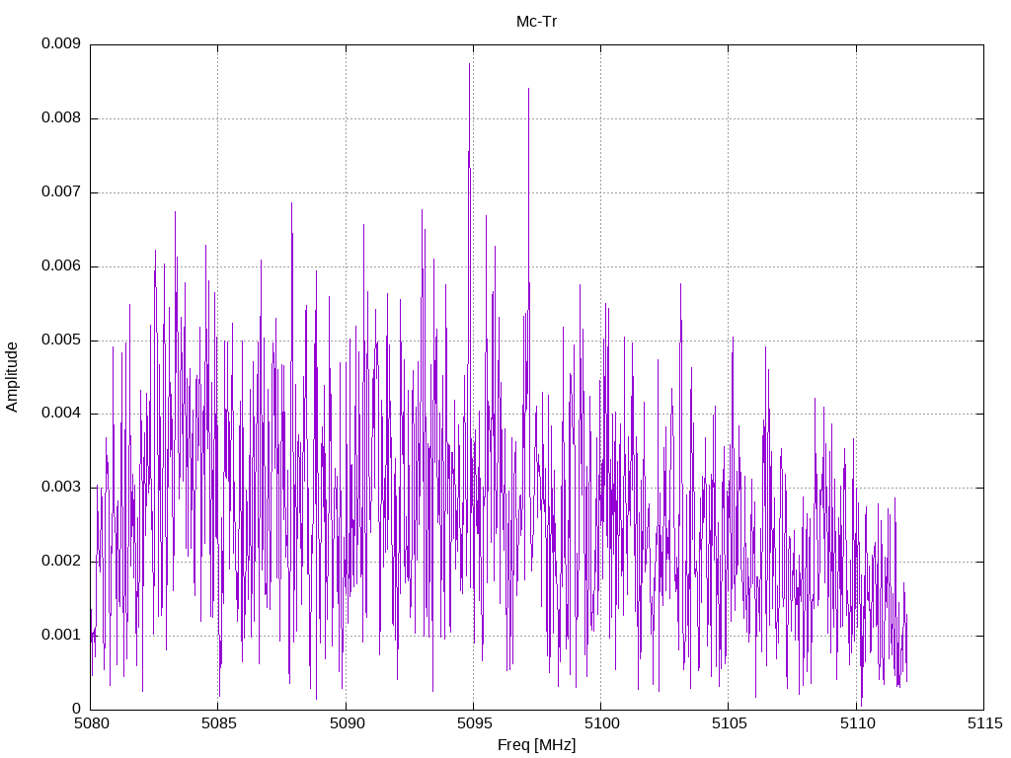Viewport: 1011px width, 758px height.
Task: Click the 0.009 y-axis tick label
Action: coord(60,43)
